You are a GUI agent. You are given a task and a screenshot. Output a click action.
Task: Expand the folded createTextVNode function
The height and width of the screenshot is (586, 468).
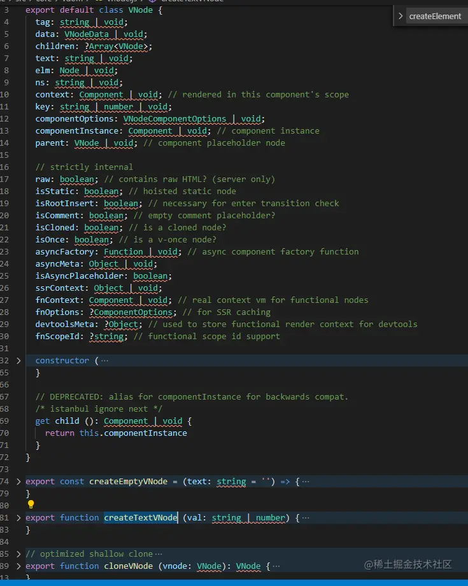coord(18,518)
